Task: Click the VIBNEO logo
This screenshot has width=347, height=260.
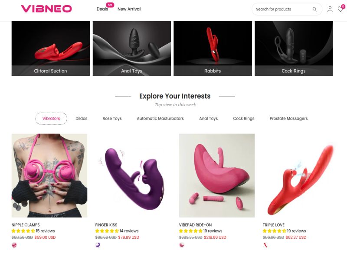Action: (46, 9)
